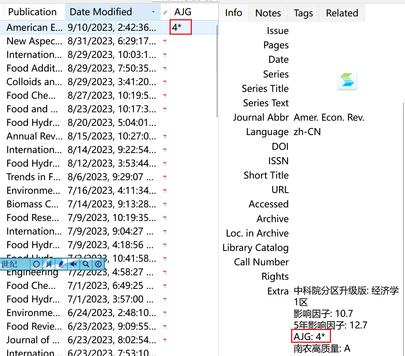Click the magnifier search icon on translation popup
The width and height of the screenshot is (405, 356).
tap(86, 264)
